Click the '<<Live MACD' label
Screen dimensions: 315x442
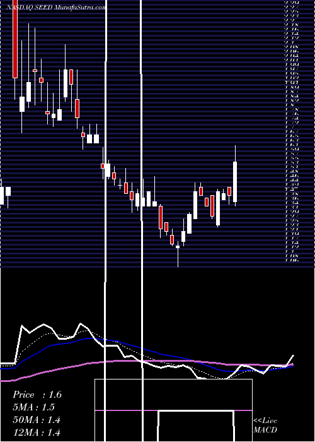tap(265, 425)
